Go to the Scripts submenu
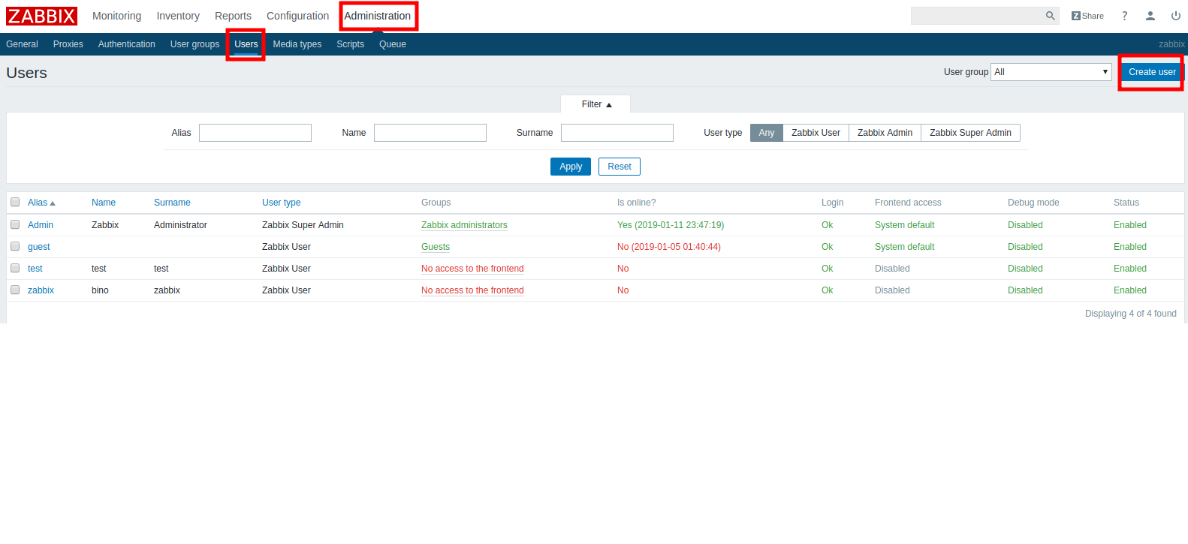This screenshot has height=544, width=1188. pos(350,44)
